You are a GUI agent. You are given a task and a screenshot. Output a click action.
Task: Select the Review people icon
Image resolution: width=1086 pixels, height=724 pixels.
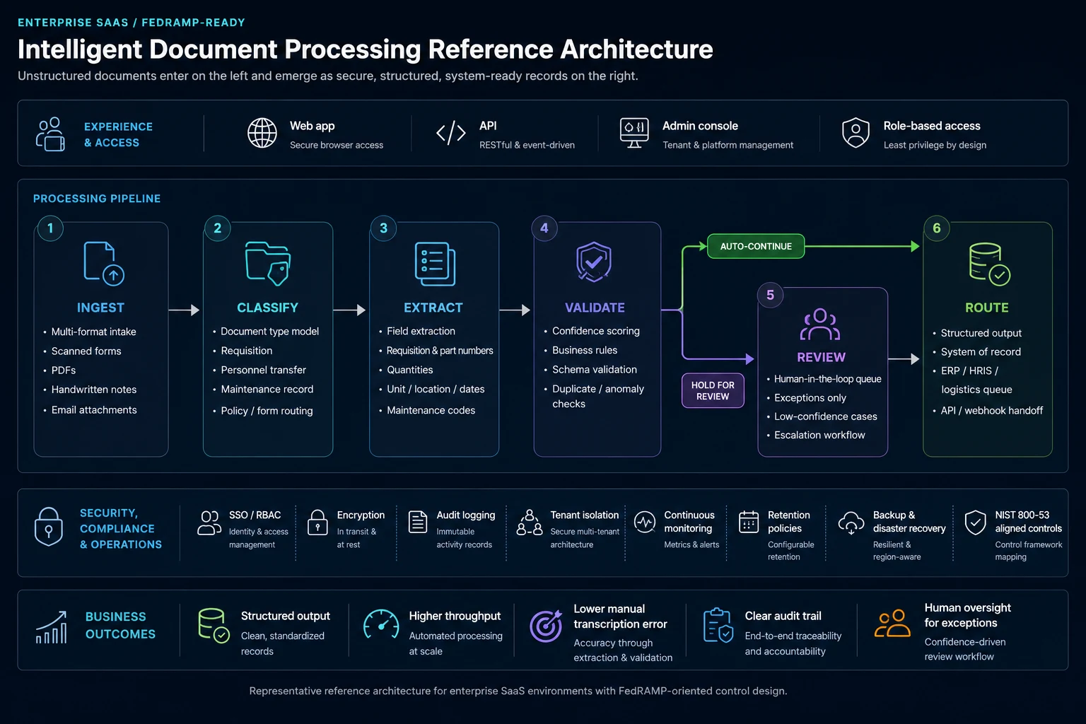coord(820,325)
